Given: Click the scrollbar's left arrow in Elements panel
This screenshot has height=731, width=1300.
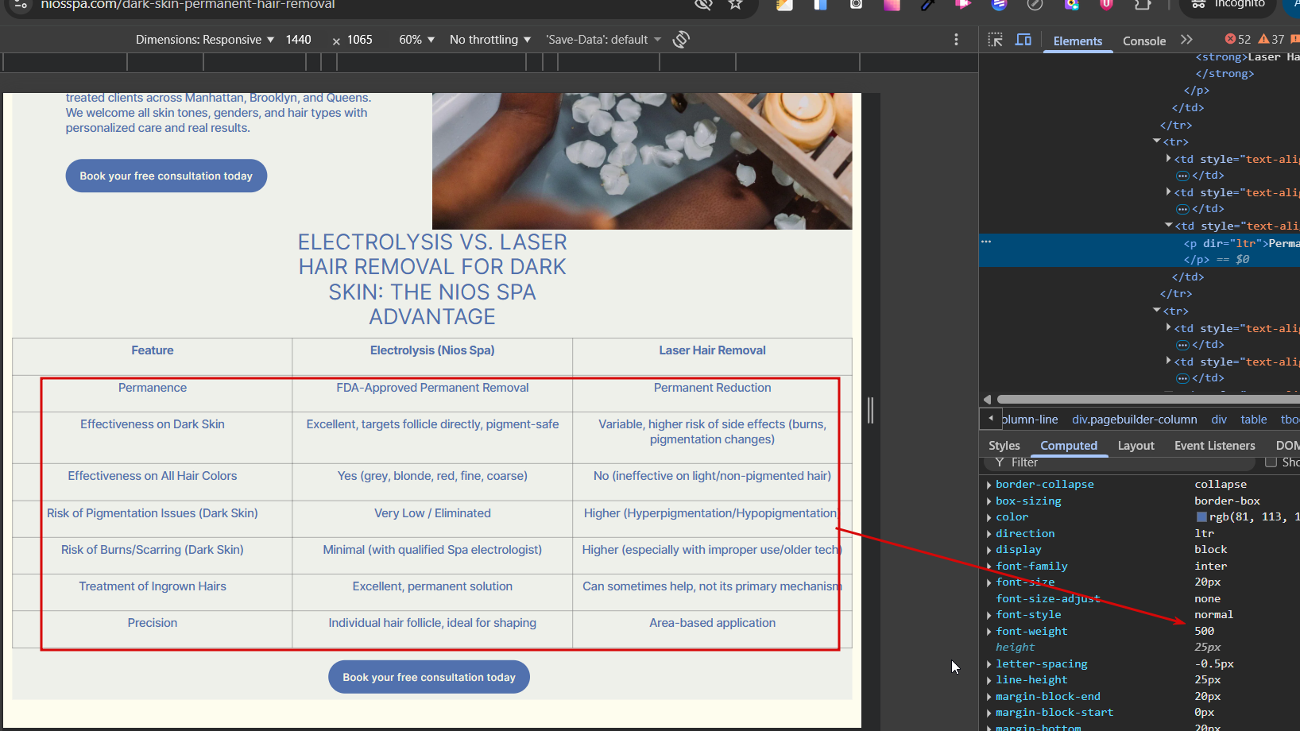Looking at the screenshot, I should point(988,399).
